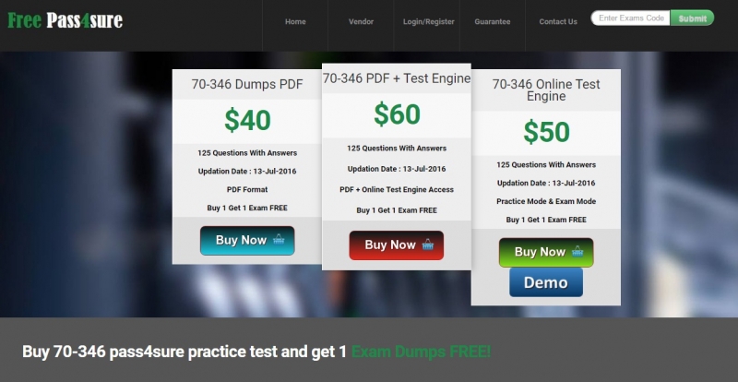Click the $60 price label
This screenshot has height=382, width=738.
tap(397, 114)
